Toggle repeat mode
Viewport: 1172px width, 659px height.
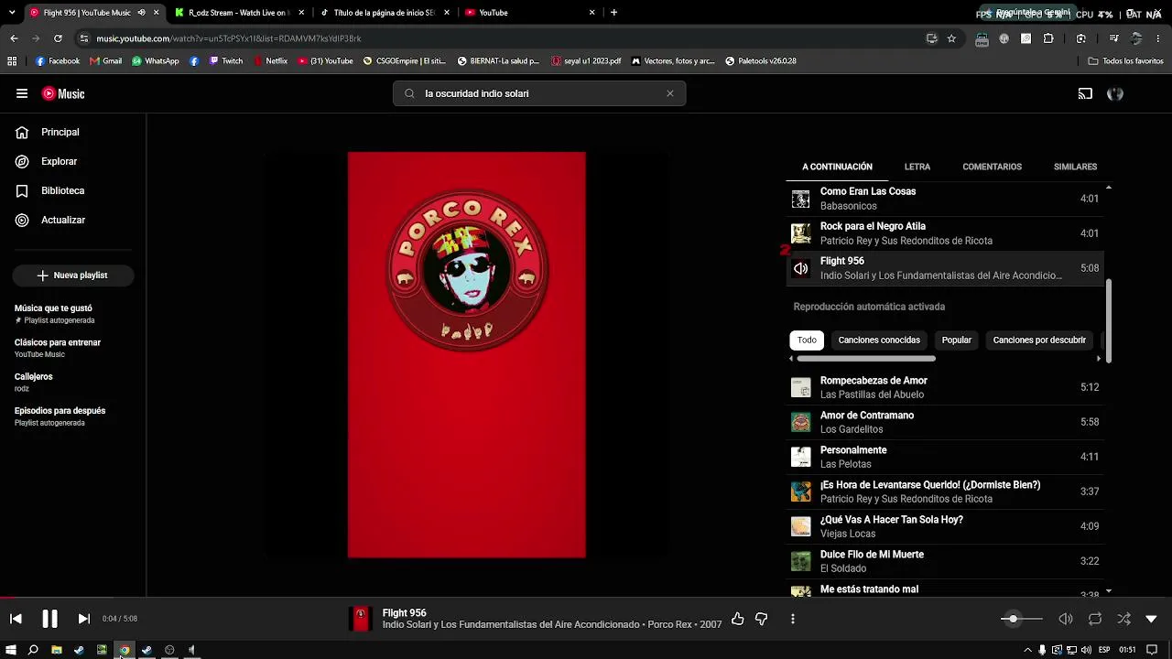pyautogui.click(x=1095, y=619)
